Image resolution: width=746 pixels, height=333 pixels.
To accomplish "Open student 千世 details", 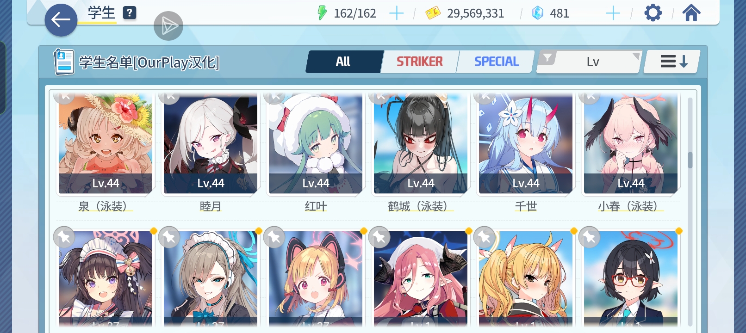I will click(526, 143).
